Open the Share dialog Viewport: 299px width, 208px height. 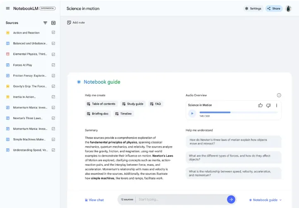[274, 8]
